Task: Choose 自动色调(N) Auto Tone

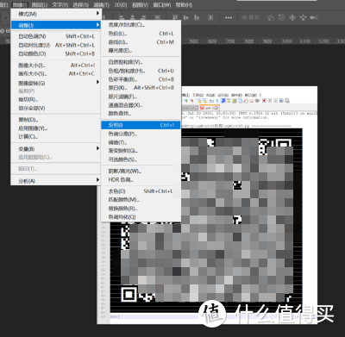Action: pyautogui.click(x=55, y=36)
